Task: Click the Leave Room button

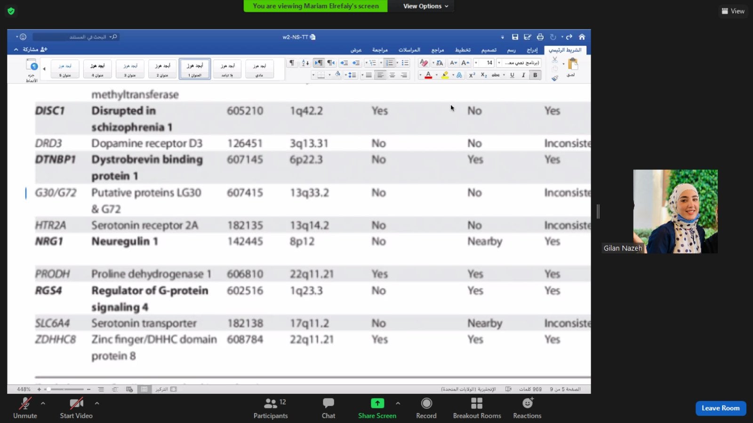Action: point(720,408)
